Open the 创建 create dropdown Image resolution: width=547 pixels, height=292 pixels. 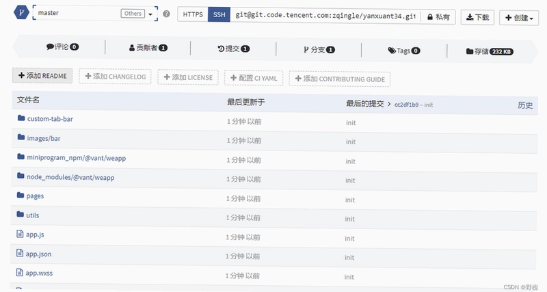pyautogui.click(x=519, y=18)
